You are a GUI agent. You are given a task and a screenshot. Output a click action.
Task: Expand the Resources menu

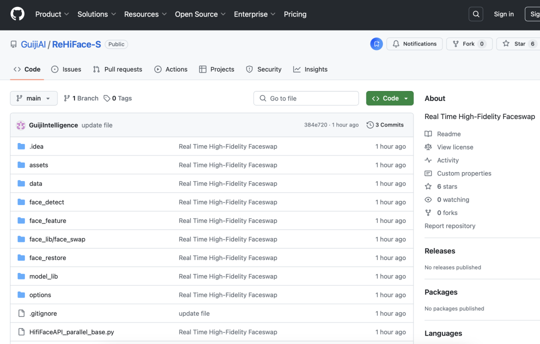coord(145,14)
